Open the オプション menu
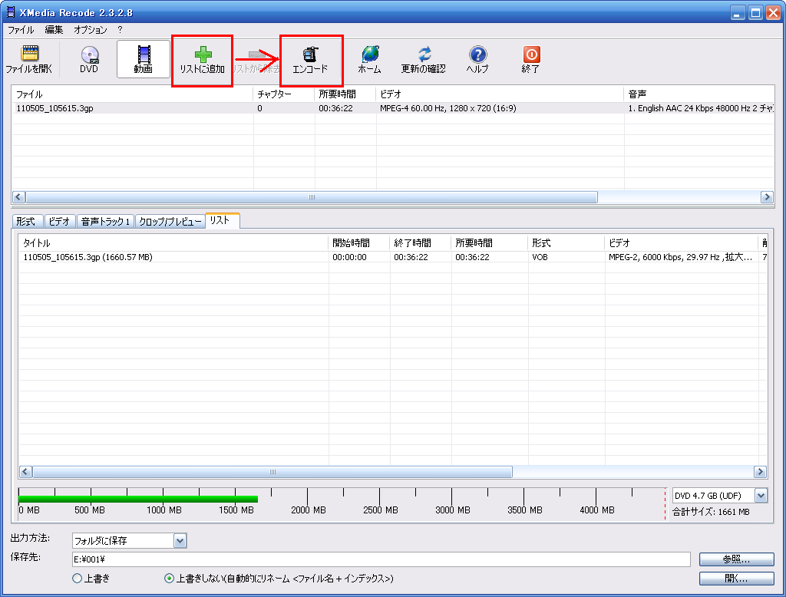Viewport: 786px width, 597px height. click(91, 30)
